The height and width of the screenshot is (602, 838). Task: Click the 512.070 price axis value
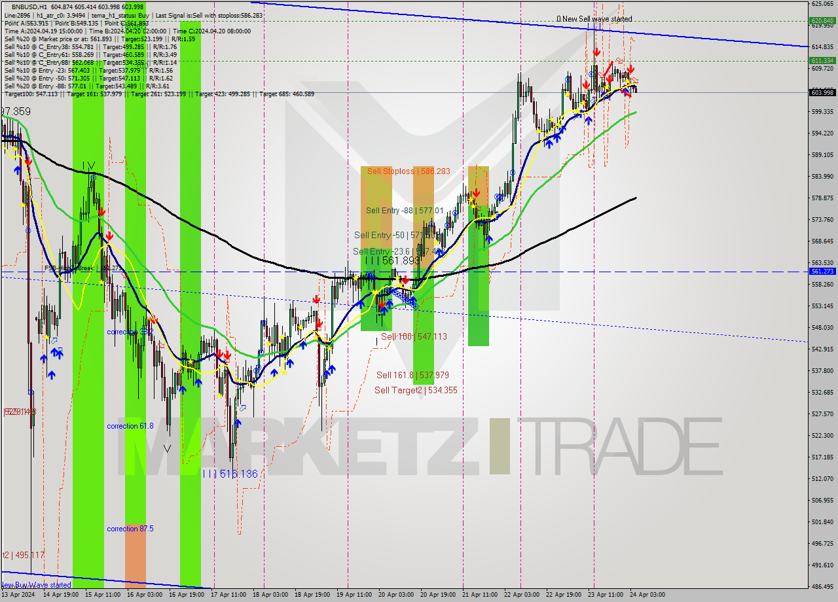click(822, 478)
